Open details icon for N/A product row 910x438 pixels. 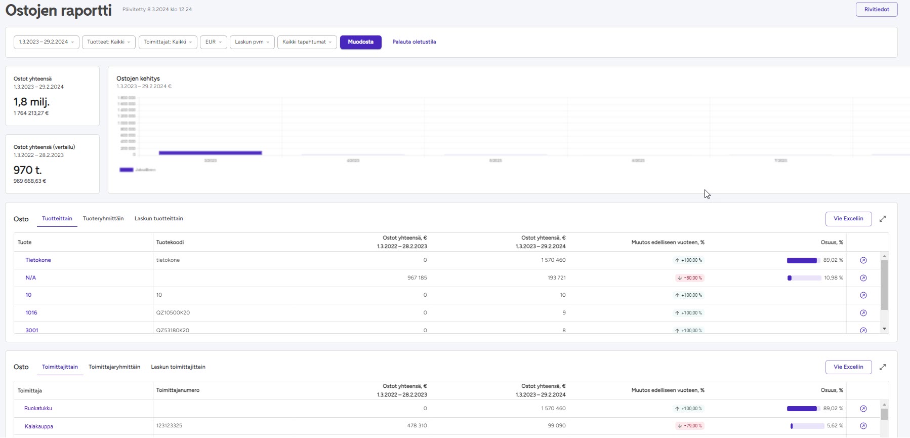pyautogui.click(x=863, y=278)
